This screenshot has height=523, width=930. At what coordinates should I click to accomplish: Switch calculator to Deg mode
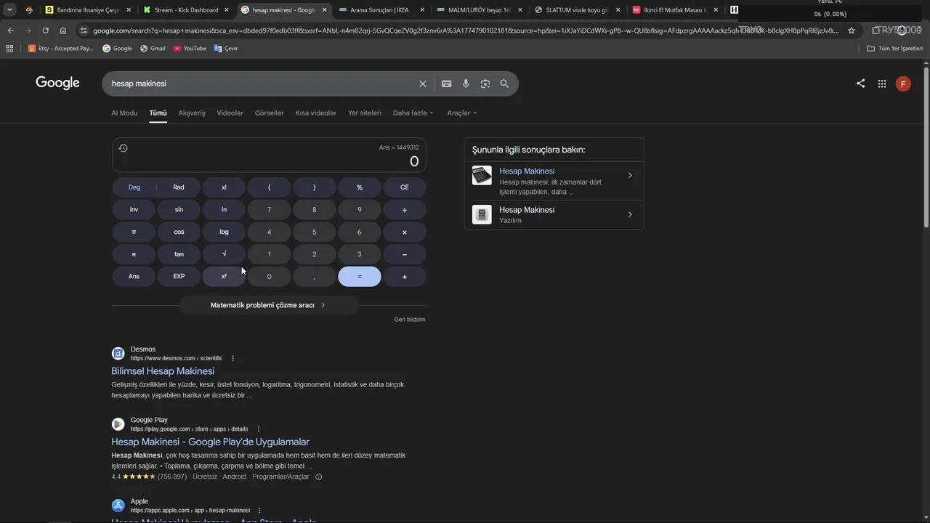134,187
